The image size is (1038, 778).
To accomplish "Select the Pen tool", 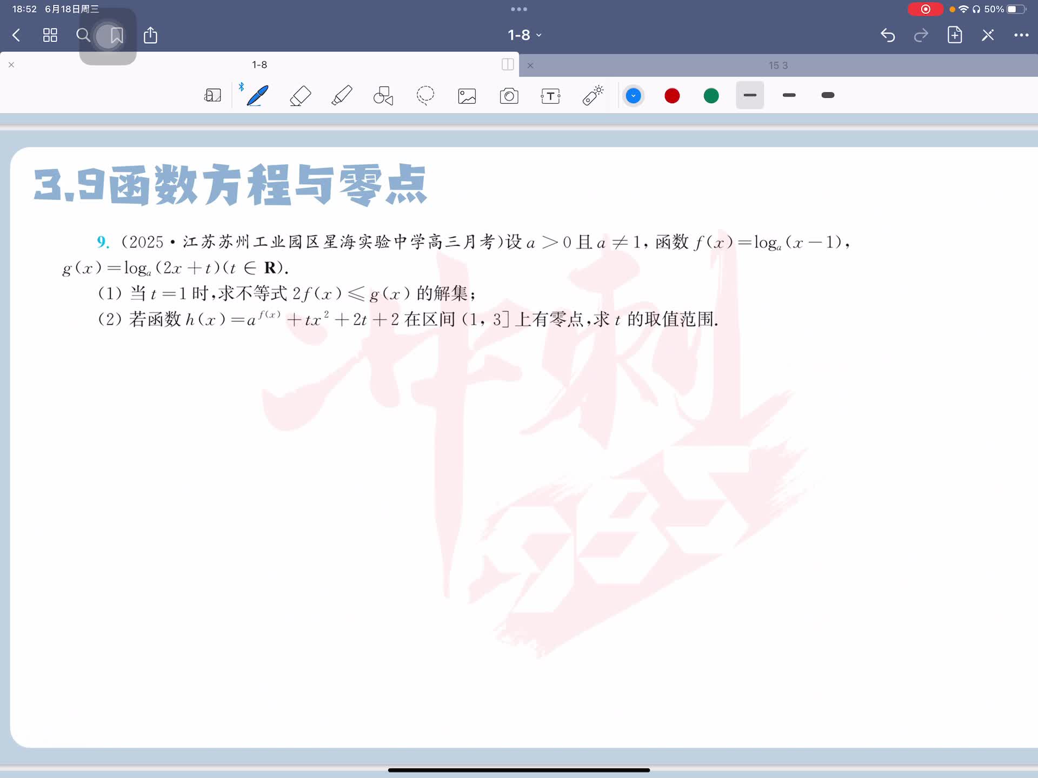I will coord(257,96).
